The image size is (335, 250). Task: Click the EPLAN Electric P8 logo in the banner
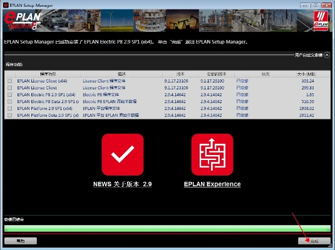pyautogui.click(x=23, y=21)
